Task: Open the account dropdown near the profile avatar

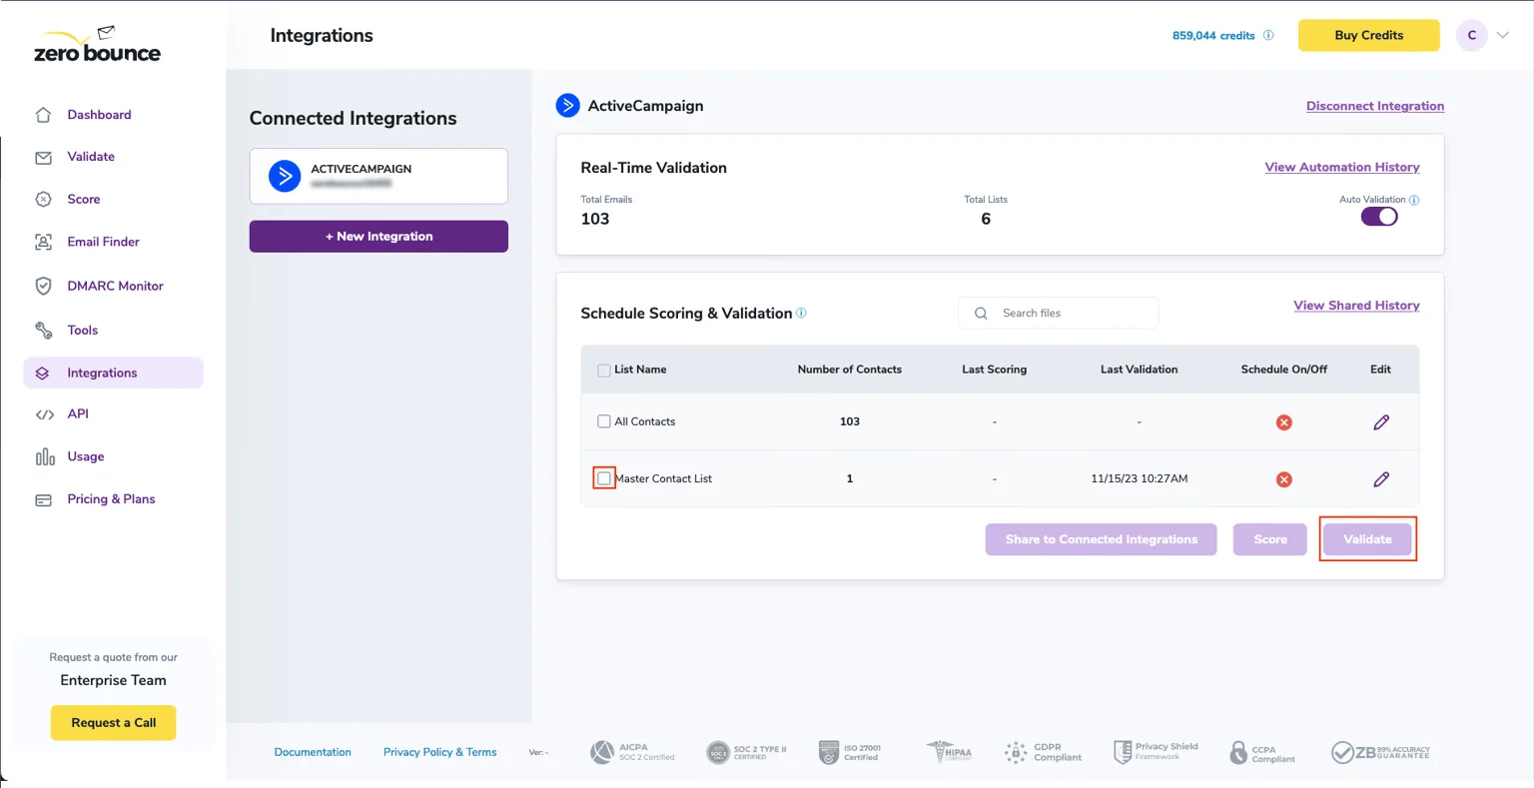Action: coord(1502,35)
